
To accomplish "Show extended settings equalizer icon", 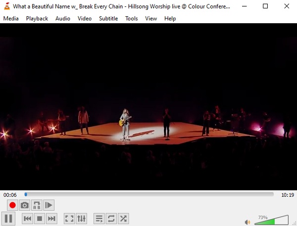I will coord(82,219).
